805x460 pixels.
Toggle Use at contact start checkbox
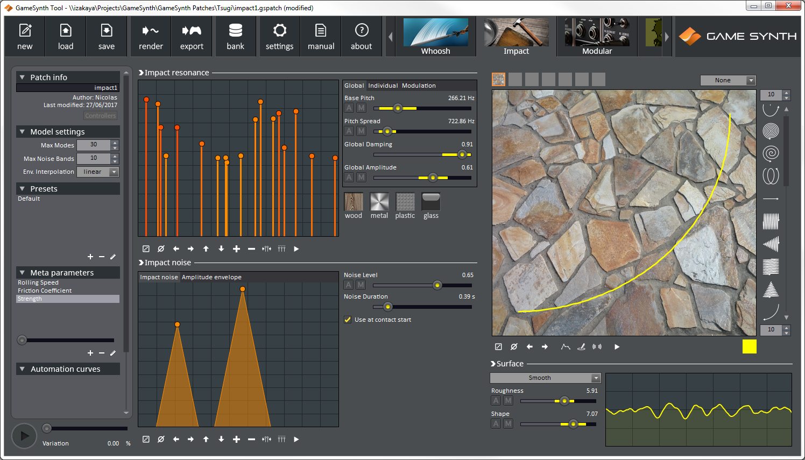(348, 320)
